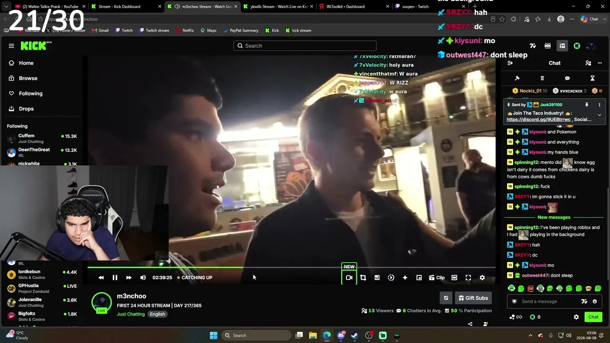610x343 pixels.
Task: Click the NEW camera icon in player controls
Action: click(349, 278)
